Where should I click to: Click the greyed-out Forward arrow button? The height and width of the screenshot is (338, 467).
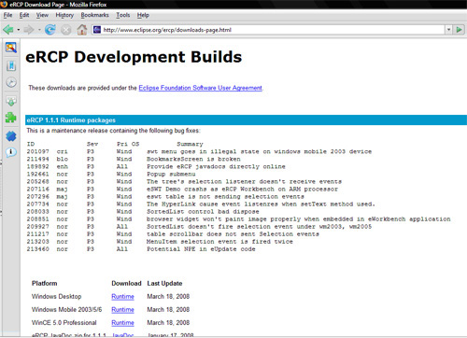click(29, 30)
